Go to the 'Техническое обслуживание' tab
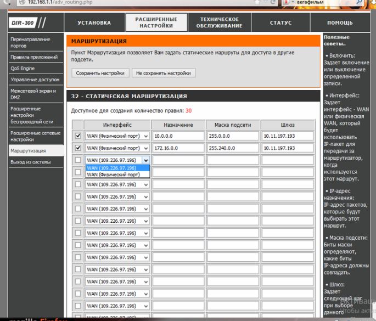This screenshot has height=321, width=376. pyautogui.click(x=218, y=22)
